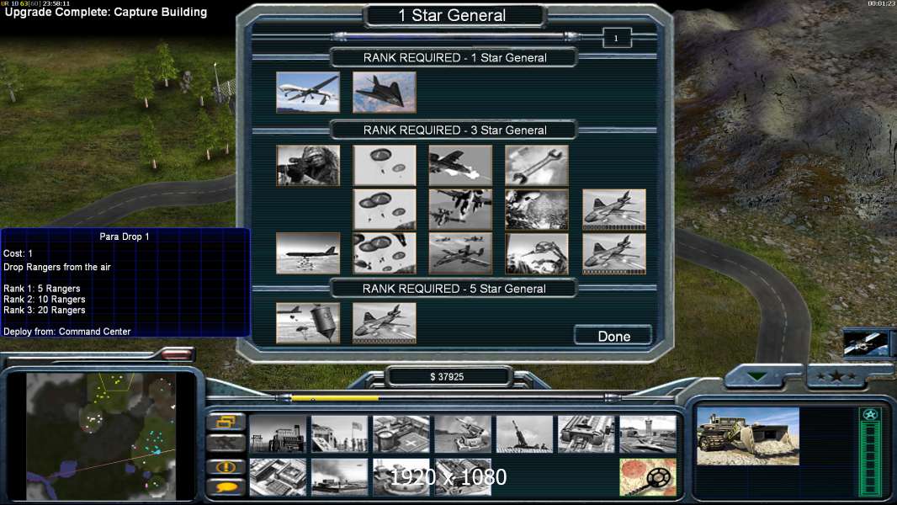This screenshot has height=505, width=897.
Task: Click 'RANK REQUIRED - 1 Star General' header
Action: [454, 58]
